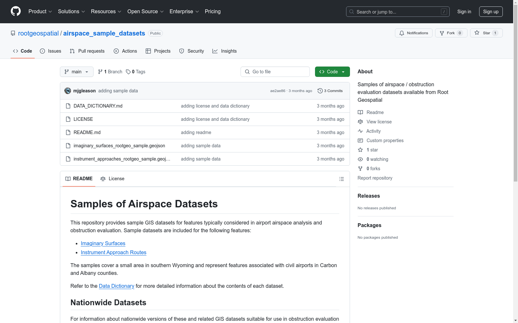The width and height of the screenshot is (518, 323).
Task: Click Report repository link
Action: [375, 178]
